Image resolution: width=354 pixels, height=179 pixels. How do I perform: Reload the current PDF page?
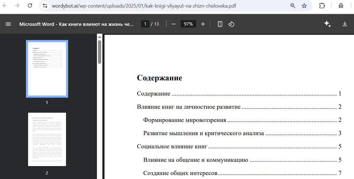(x=30, y=6)
